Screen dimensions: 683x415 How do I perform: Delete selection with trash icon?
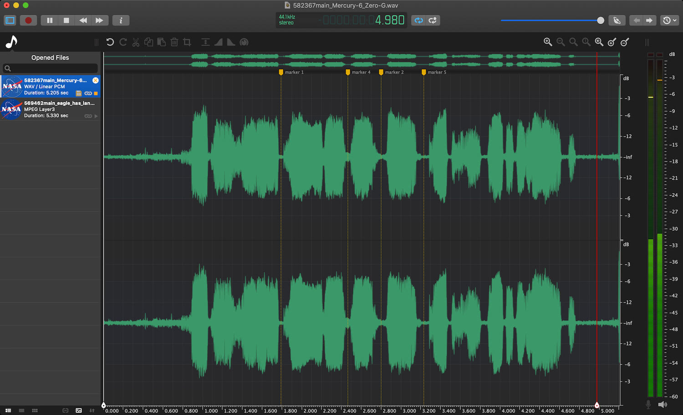pos(174,42)
